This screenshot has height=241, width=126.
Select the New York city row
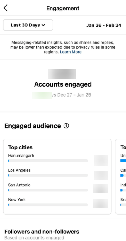[58, 202]
